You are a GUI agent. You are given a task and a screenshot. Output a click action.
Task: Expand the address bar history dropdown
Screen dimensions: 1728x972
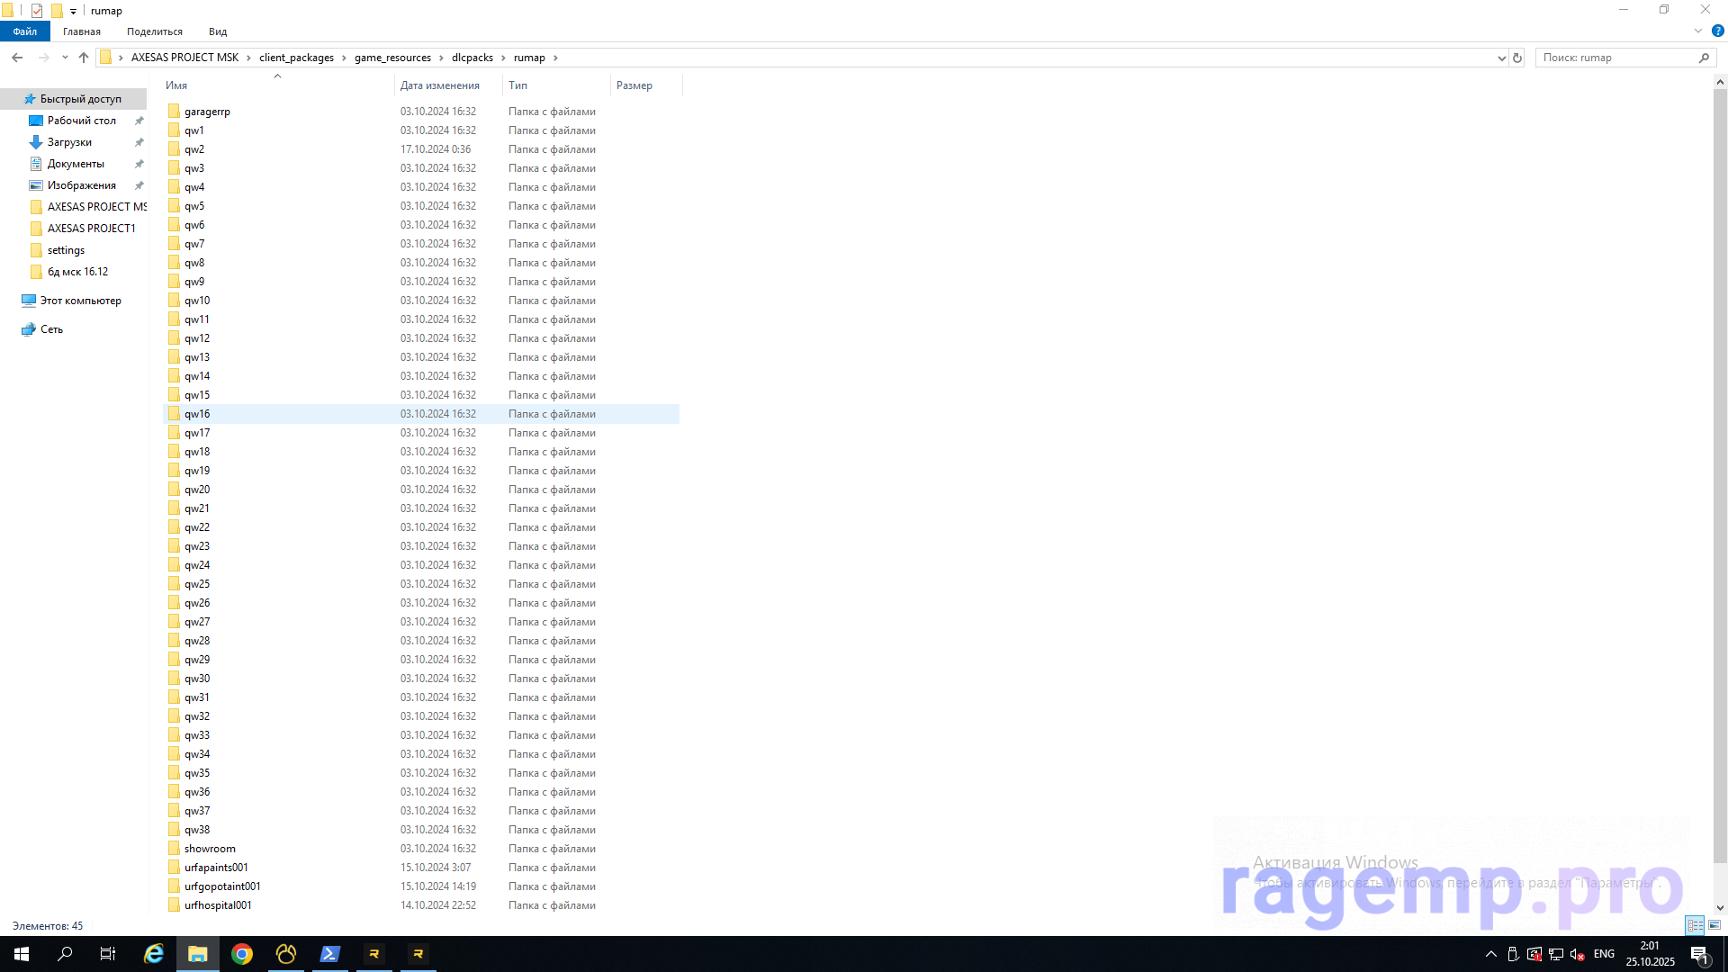click(x=1501, y=58)
